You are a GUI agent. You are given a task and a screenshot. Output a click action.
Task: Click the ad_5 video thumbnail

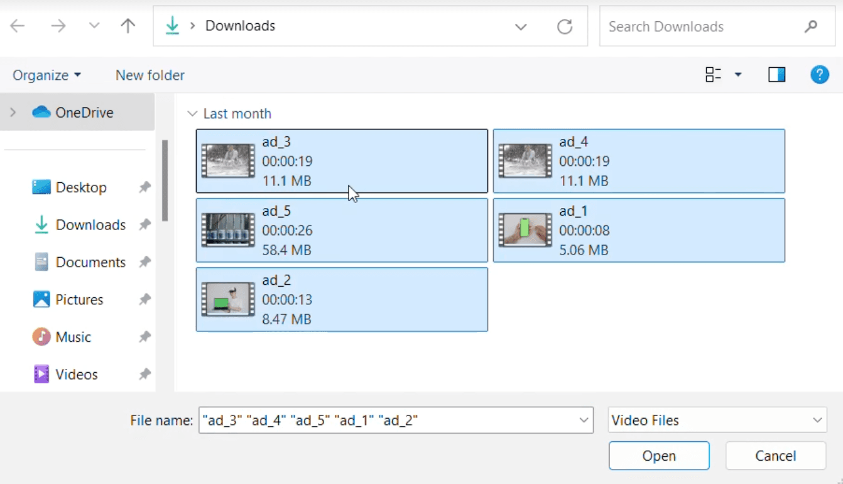tap(228, 230)
